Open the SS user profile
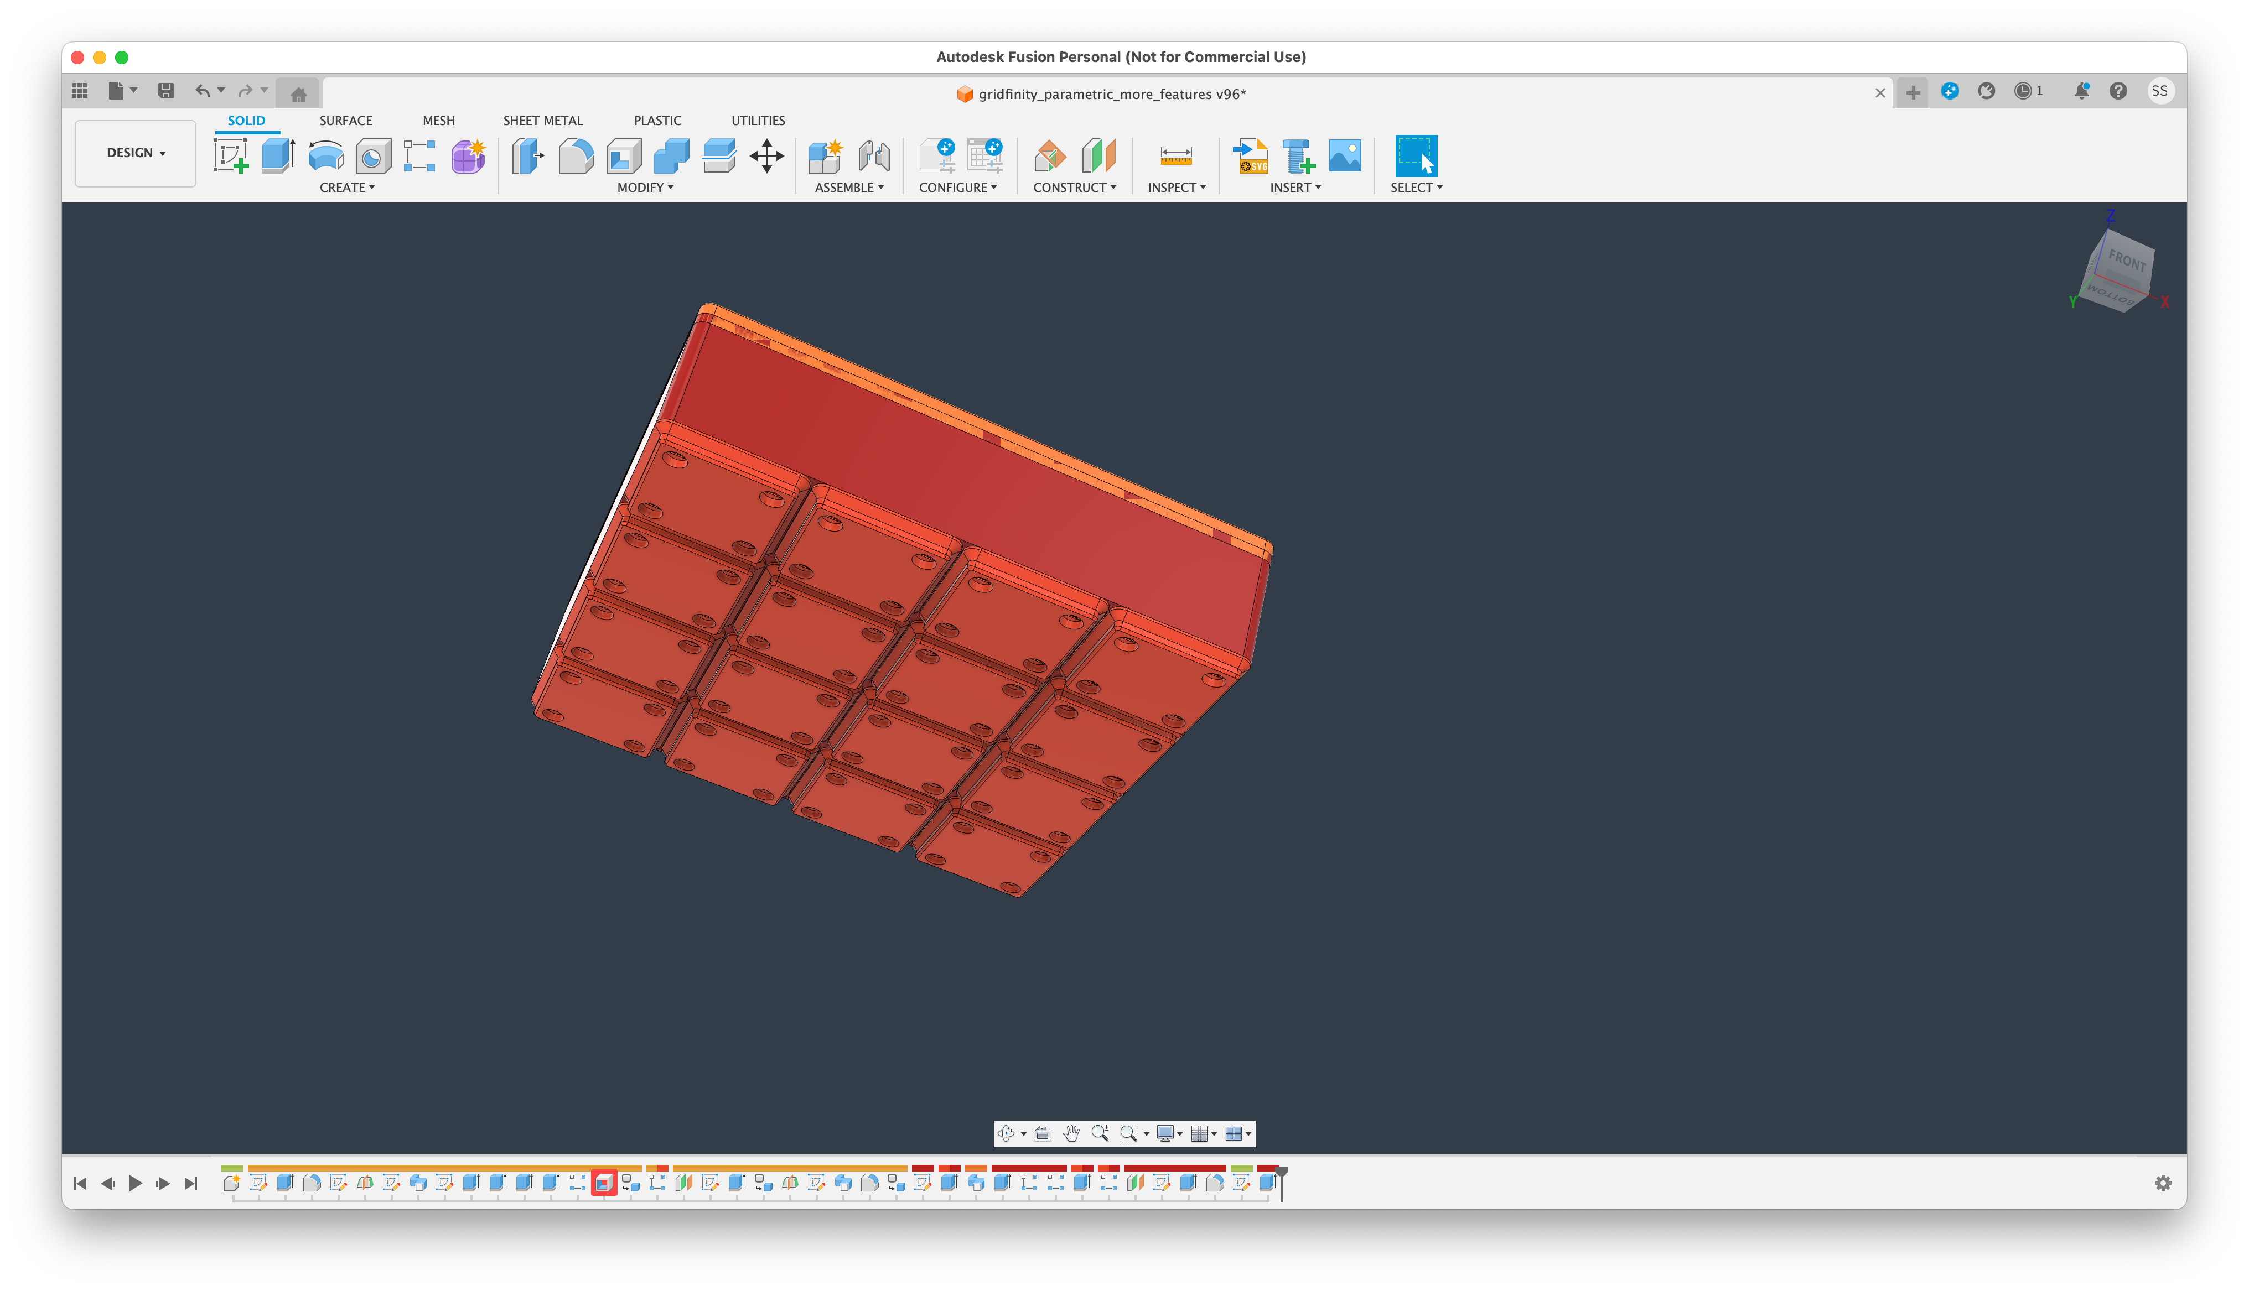2249x1291 pixels. click(x=2160, y=91)
